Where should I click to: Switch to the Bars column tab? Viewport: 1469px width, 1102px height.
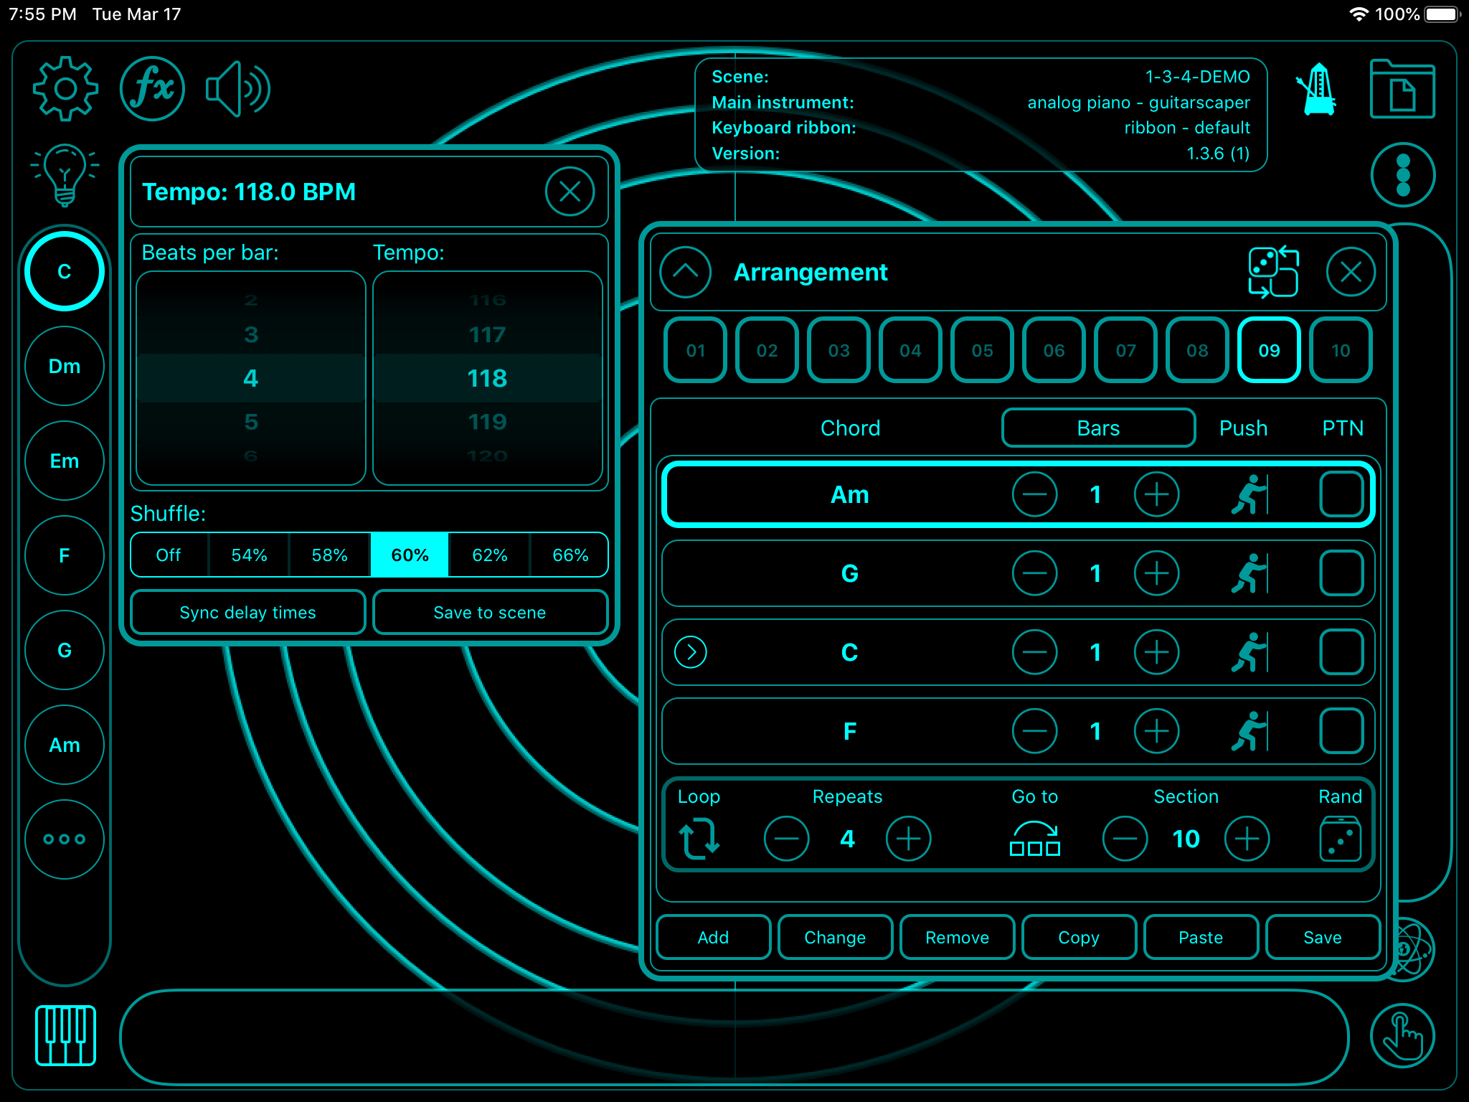1097,428
